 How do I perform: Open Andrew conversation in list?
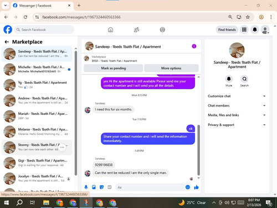point(37,100)
